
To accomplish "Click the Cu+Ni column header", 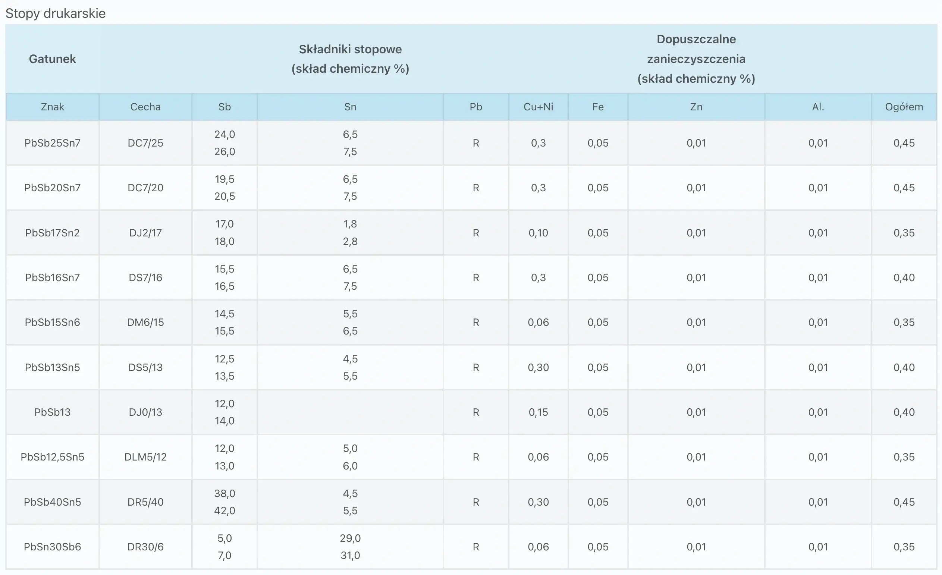I will 538,107.
